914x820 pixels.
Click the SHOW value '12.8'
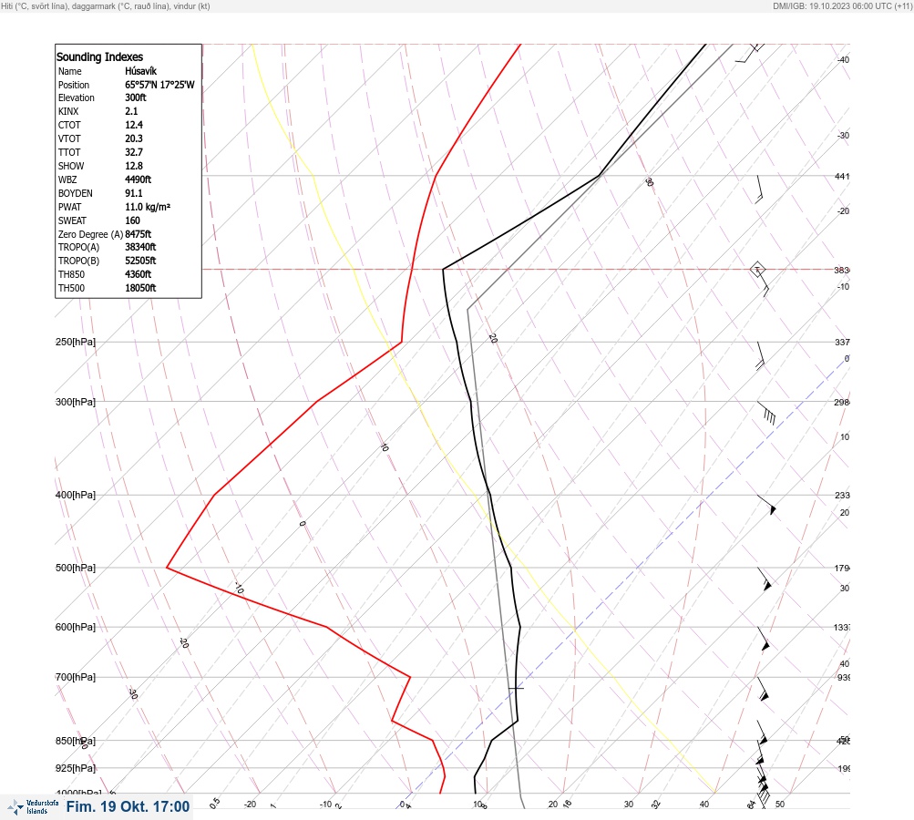coord(133,166)
